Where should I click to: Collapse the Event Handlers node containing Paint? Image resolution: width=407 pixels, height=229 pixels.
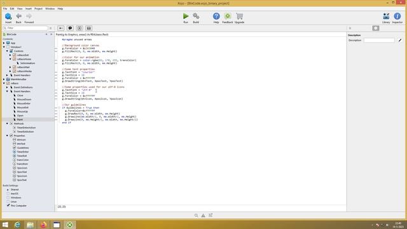[7, 92]
